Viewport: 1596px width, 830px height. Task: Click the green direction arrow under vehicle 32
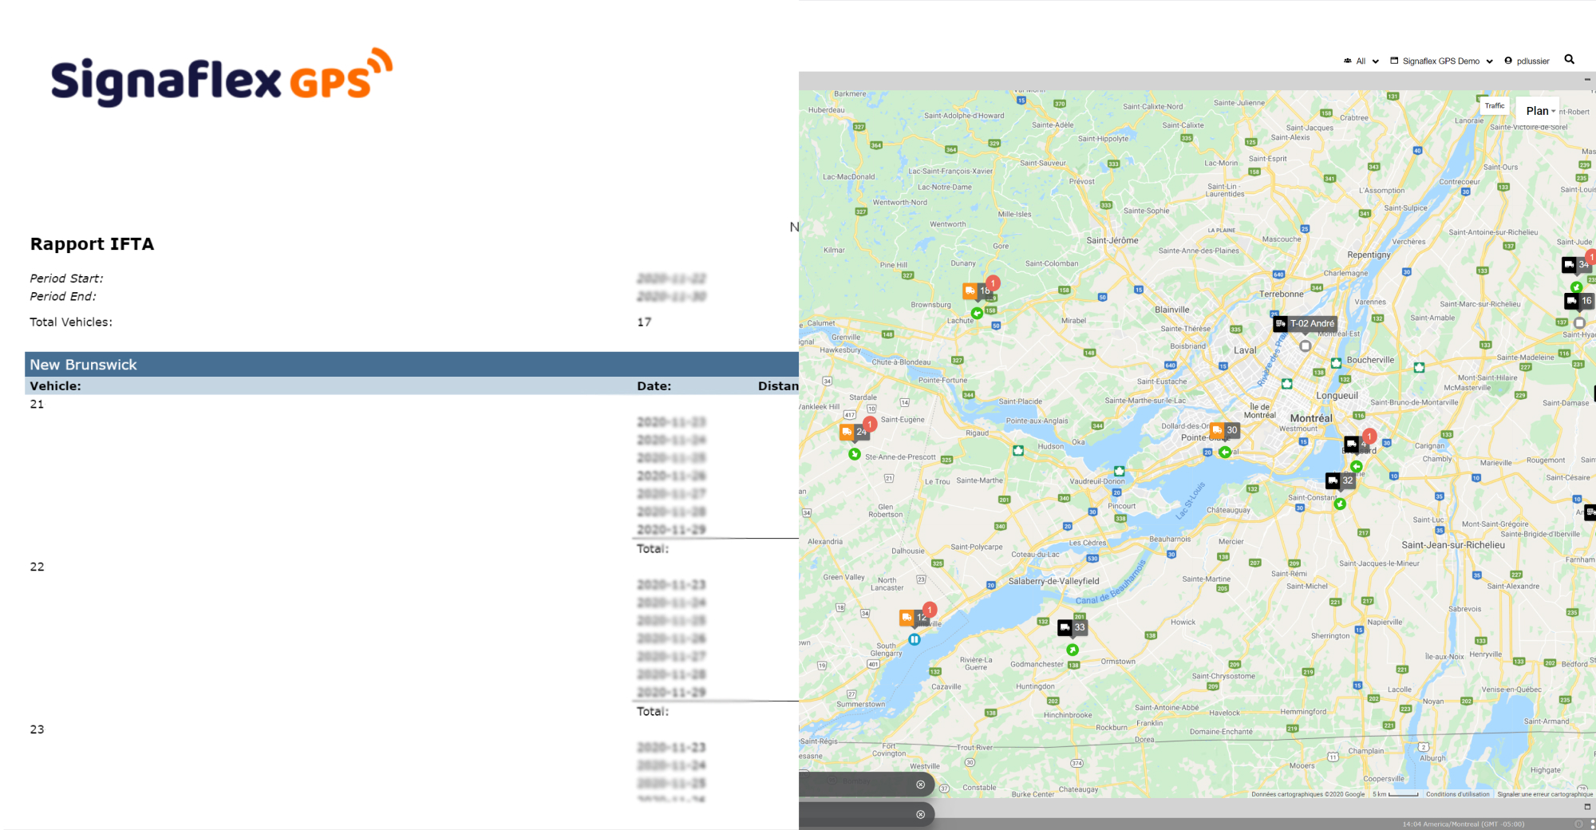1340,504
